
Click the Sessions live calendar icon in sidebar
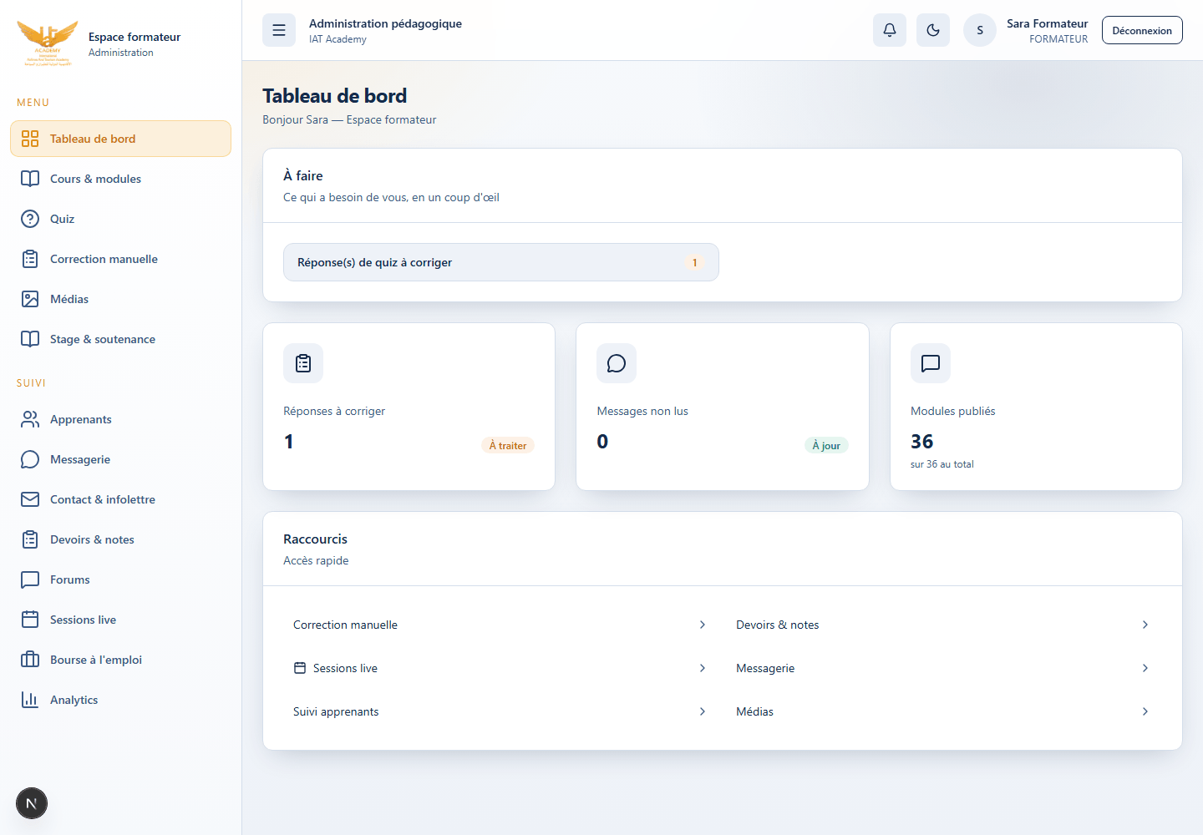30,620
